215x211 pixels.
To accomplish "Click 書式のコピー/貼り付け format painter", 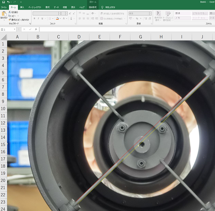I will pyautogui.click(x=19, y=20).
